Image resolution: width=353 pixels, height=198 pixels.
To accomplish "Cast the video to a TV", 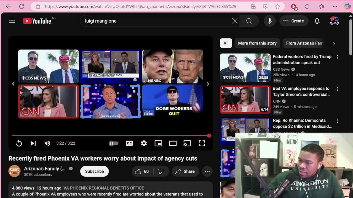I will (187, 143).
